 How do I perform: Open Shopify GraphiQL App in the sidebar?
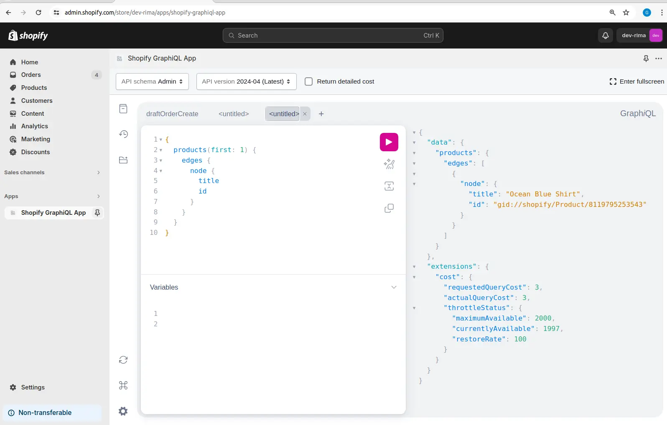[x=53, y=213]
